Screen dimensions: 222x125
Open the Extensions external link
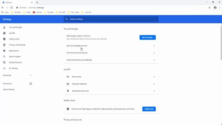[x=31, y=84]
